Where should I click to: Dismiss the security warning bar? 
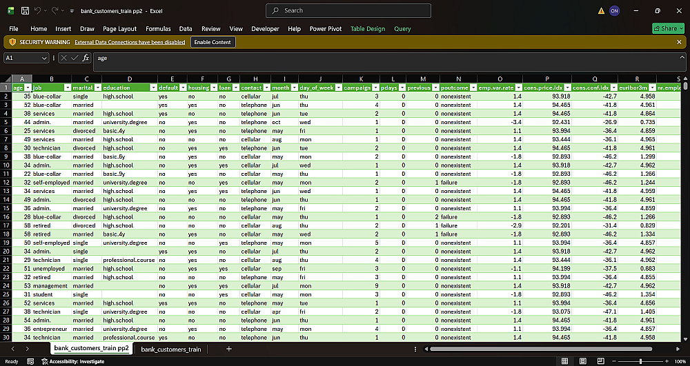coord(679,42)
